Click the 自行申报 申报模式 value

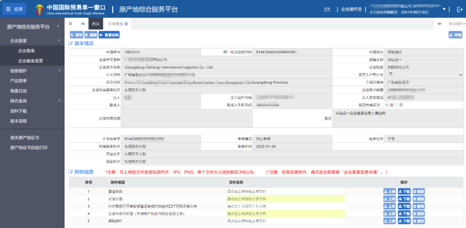(263, 139)
